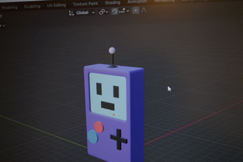
Task: Open the pivot point link-icon menu
Action: [x=103, y=12]
